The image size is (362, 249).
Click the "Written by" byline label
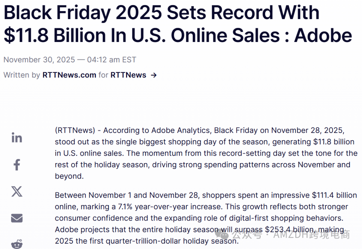(x=22, y=75)
